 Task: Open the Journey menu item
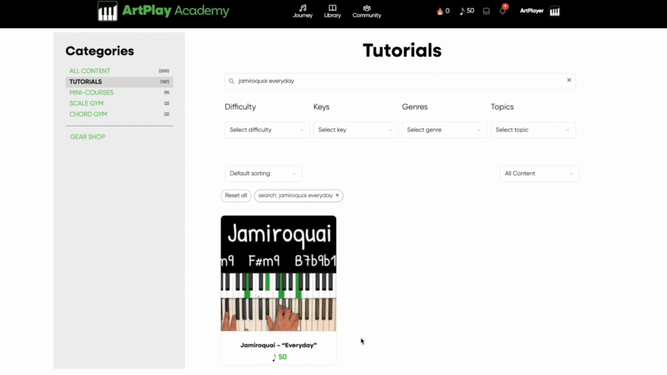pos(302,11)
